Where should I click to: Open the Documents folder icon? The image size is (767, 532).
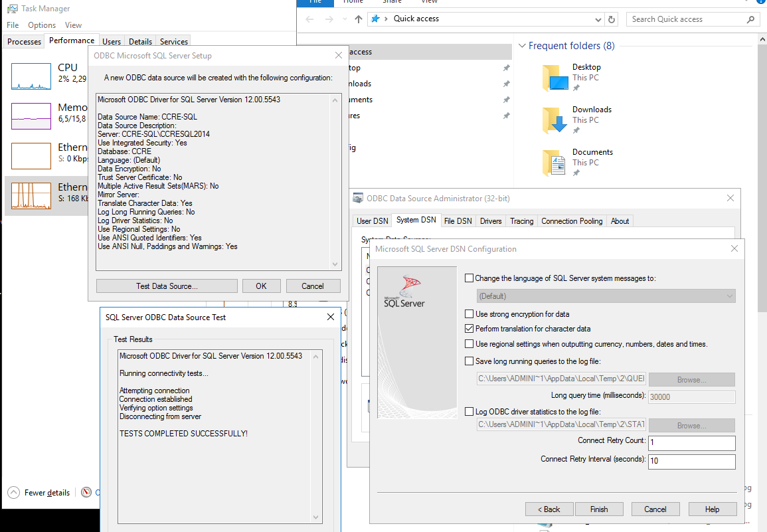pyautogui.click(x=554, y=163)
